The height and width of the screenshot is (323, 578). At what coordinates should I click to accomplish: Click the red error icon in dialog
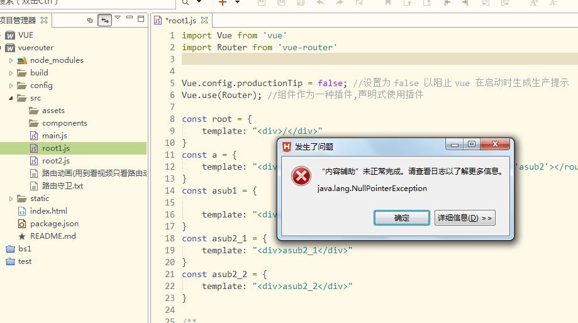[x=301, y=177]
